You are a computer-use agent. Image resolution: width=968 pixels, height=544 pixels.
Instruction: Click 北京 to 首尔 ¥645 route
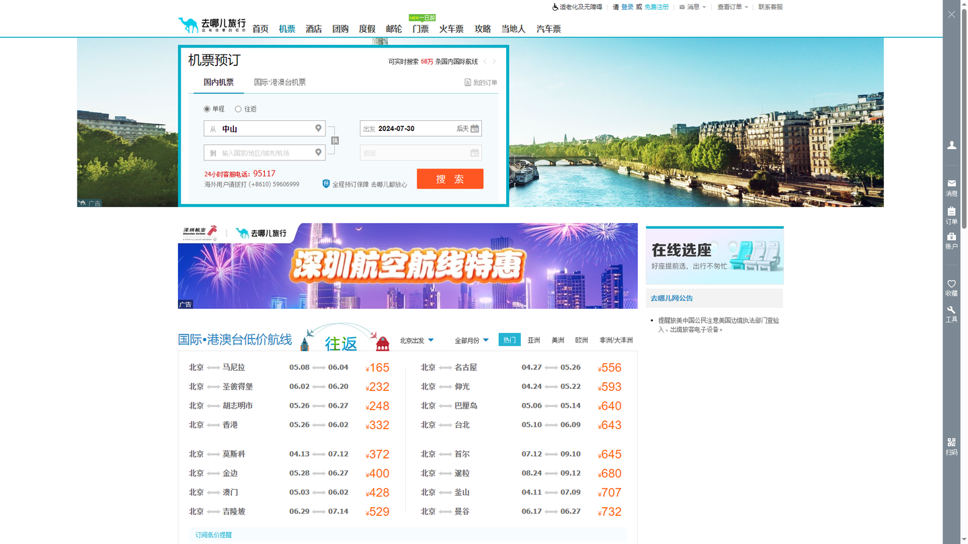[x=521, y=454]
